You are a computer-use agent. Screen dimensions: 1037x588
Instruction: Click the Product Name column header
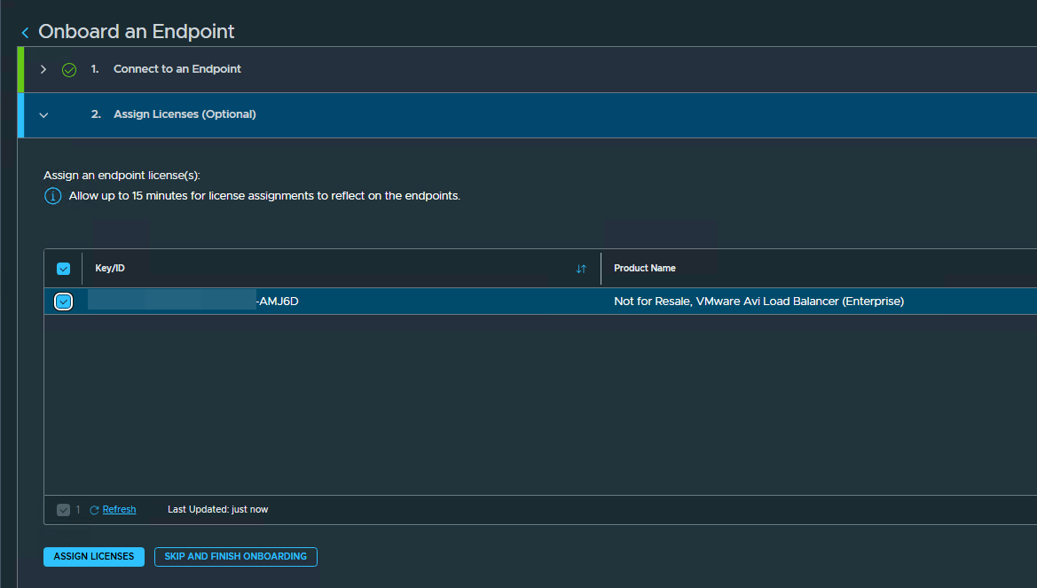coord(644,268)
